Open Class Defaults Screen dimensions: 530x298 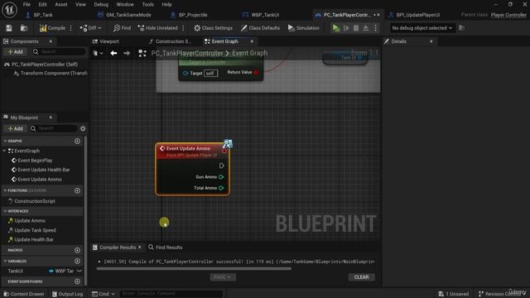(x=260, y=28)
